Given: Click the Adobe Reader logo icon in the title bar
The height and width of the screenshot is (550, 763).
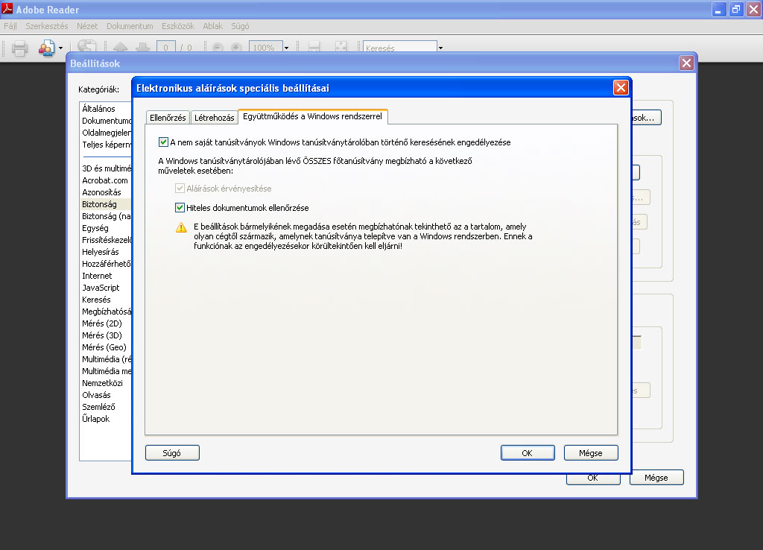Looking at the screenshot, I should tap(7, 8).
